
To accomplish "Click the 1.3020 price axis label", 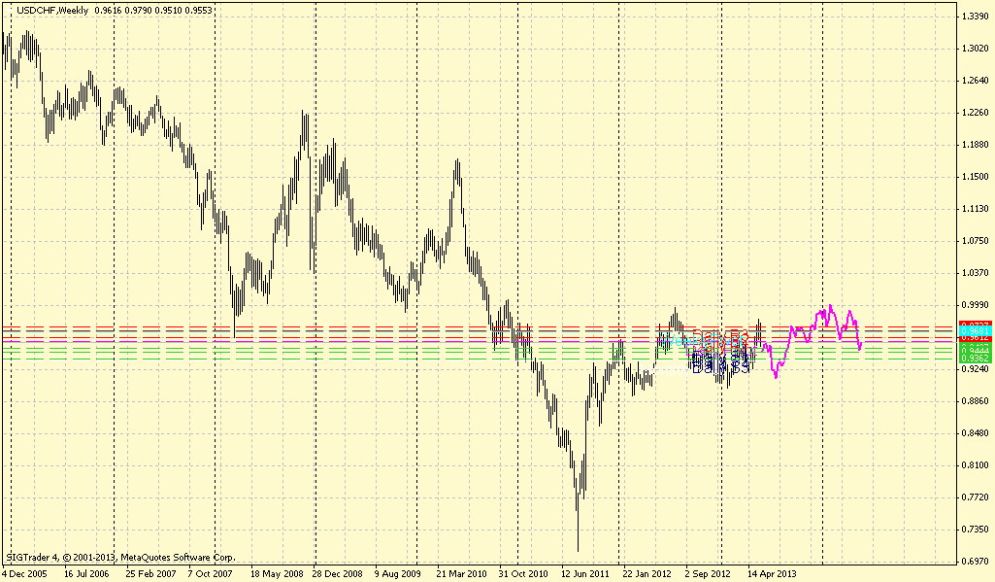I will (976, 48).
